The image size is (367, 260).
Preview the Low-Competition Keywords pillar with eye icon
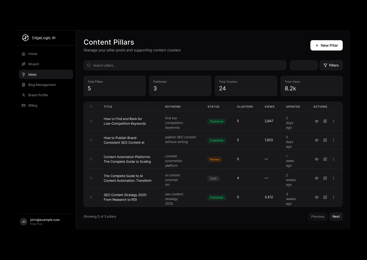pos(316,121)
